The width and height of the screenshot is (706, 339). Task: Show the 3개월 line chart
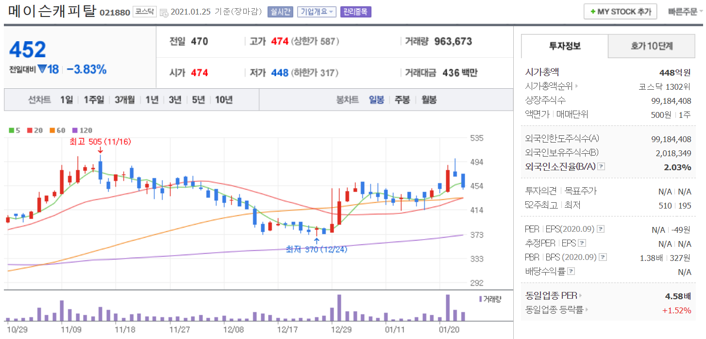click(x=126, y=100)
